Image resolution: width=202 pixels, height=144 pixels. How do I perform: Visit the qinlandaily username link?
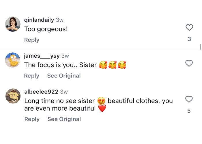[39, 20]
